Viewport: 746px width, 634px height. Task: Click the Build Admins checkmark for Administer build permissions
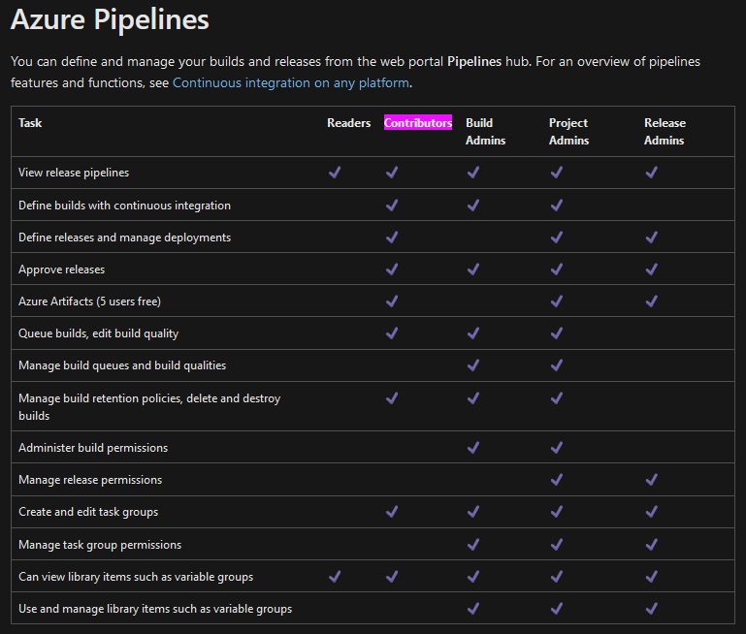473,448
